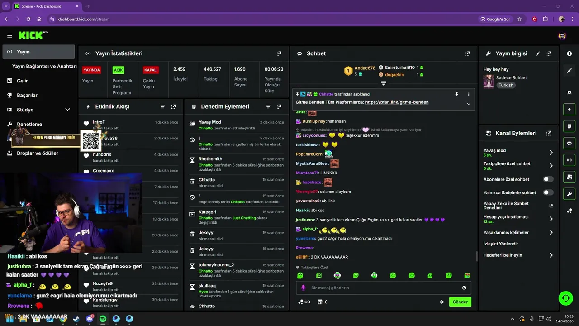Toggle moderation actions note panel in right sidebar
579x326 pixels.
[x=569, y=126]
